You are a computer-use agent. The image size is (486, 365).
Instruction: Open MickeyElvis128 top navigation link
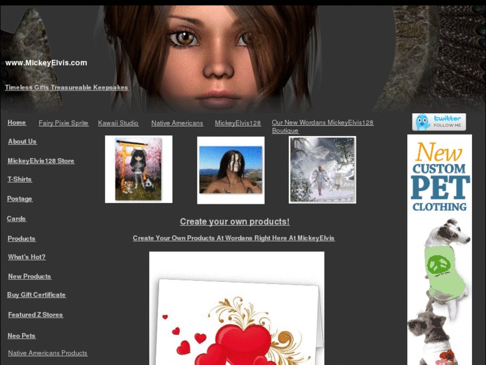[x=238, y=123]
